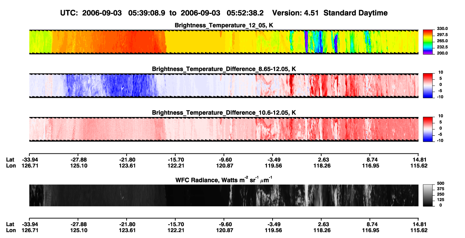Screen dimensions: 465x238
Task: Select the red-blue color bar beside the 10.6-12.05 plot
Action: [428, 129]
